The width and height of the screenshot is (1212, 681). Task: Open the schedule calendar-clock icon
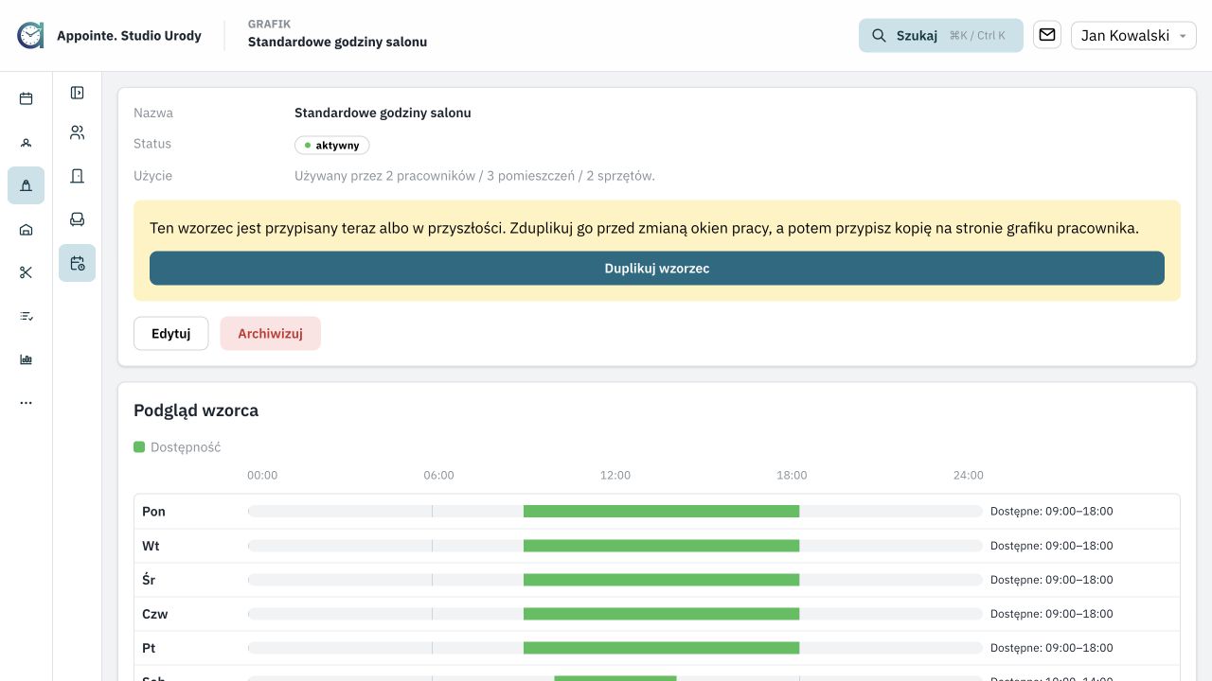pos(78,263)
